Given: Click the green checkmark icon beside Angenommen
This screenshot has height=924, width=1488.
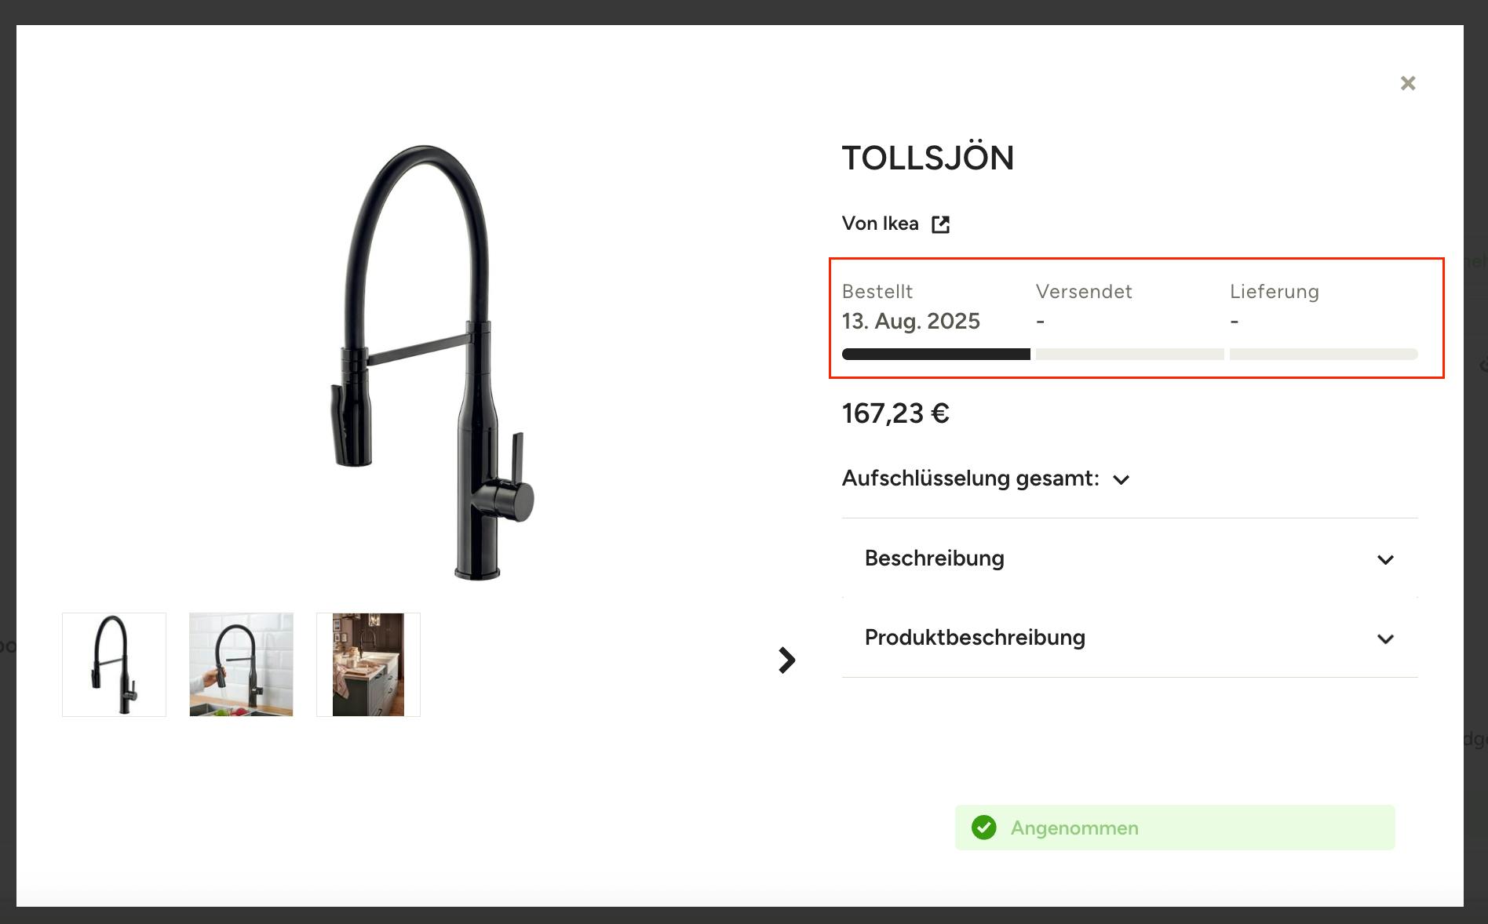Looking at the screenshot, I should click(983, 828).
